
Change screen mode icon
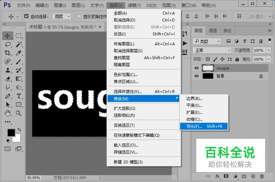pyautogui.click(x=18, y=149)
